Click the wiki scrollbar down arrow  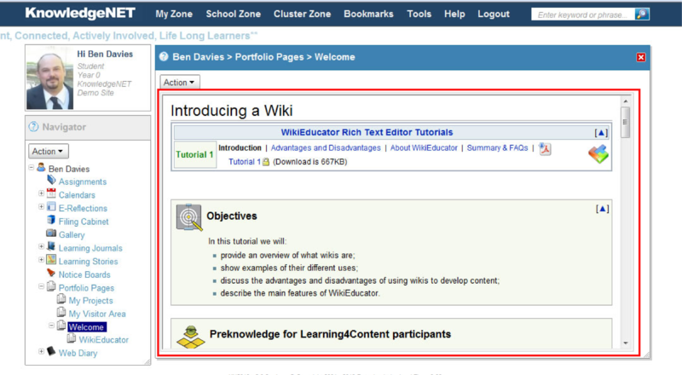coord(626,343)
